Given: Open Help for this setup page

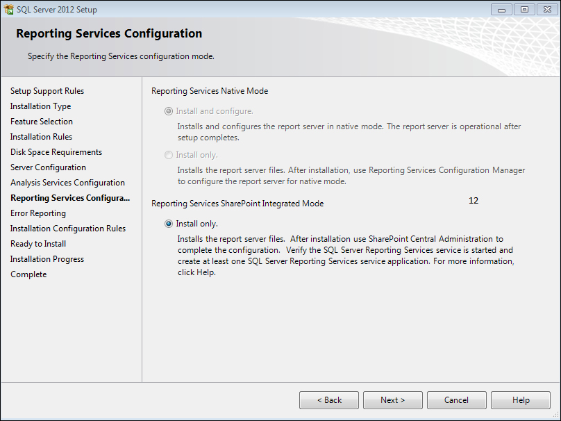Looking at the screenshot, I should tap(521, 400).
